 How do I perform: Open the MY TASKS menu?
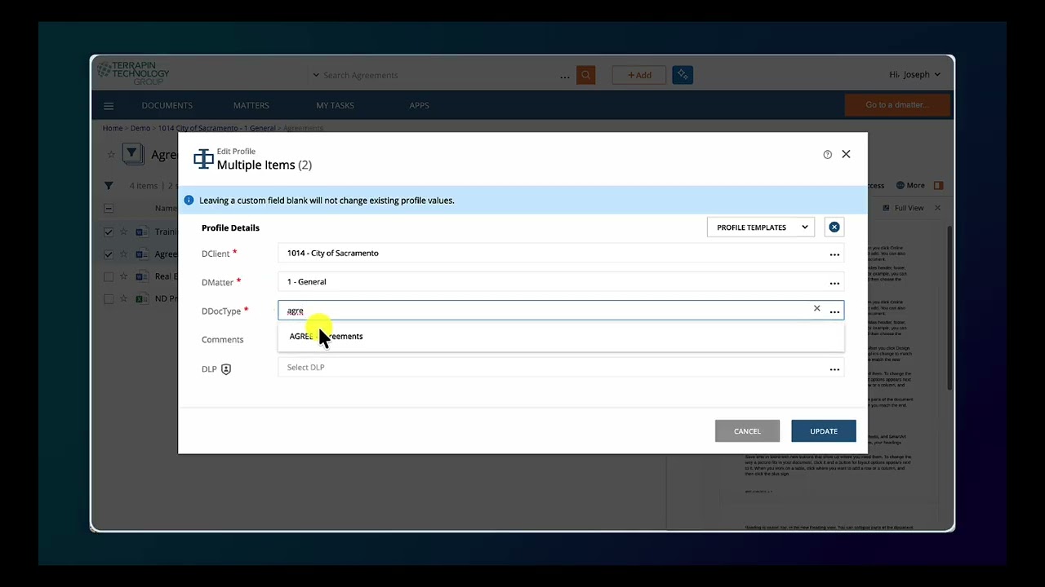pos(335,105)
